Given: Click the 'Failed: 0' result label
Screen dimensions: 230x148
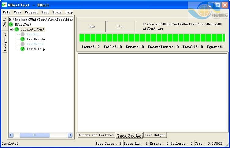Looking at the screenshot, I should (113, 47).
